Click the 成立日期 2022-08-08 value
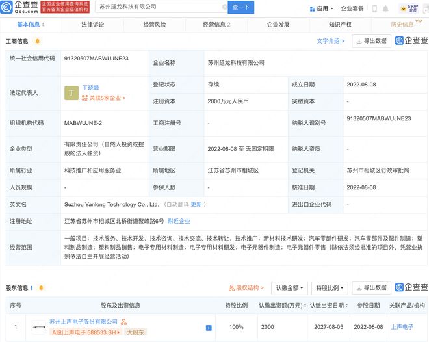The height and width of the screenshot is (342, 429). pyautogui.click(x=361, y=85)
